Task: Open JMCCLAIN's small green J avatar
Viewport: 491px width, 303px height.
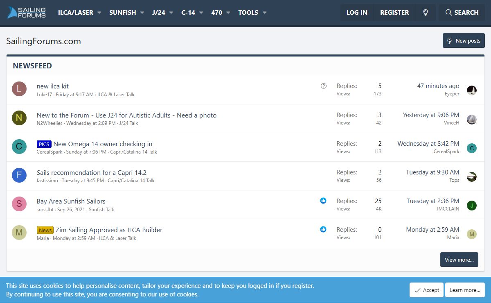Action: pyautogui.click(x=472, y=206)
